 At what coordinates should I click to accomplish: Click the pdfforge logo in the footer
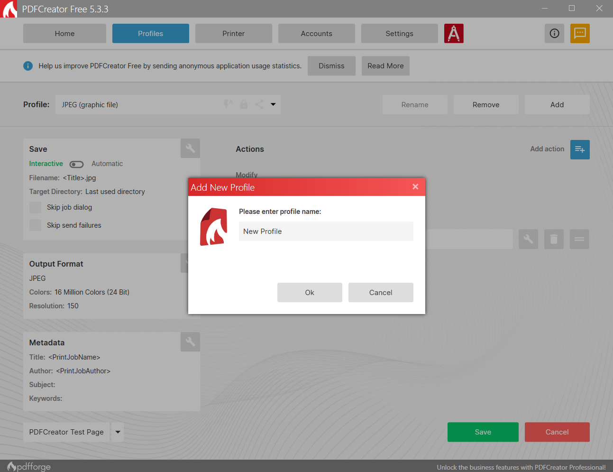pyautogui.click(x=29, y=466)
